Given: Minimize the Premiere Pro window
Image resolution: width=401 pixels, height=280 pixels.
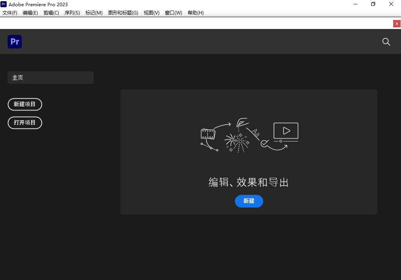Looking at the screenshot, I should [x=355, y=4].
